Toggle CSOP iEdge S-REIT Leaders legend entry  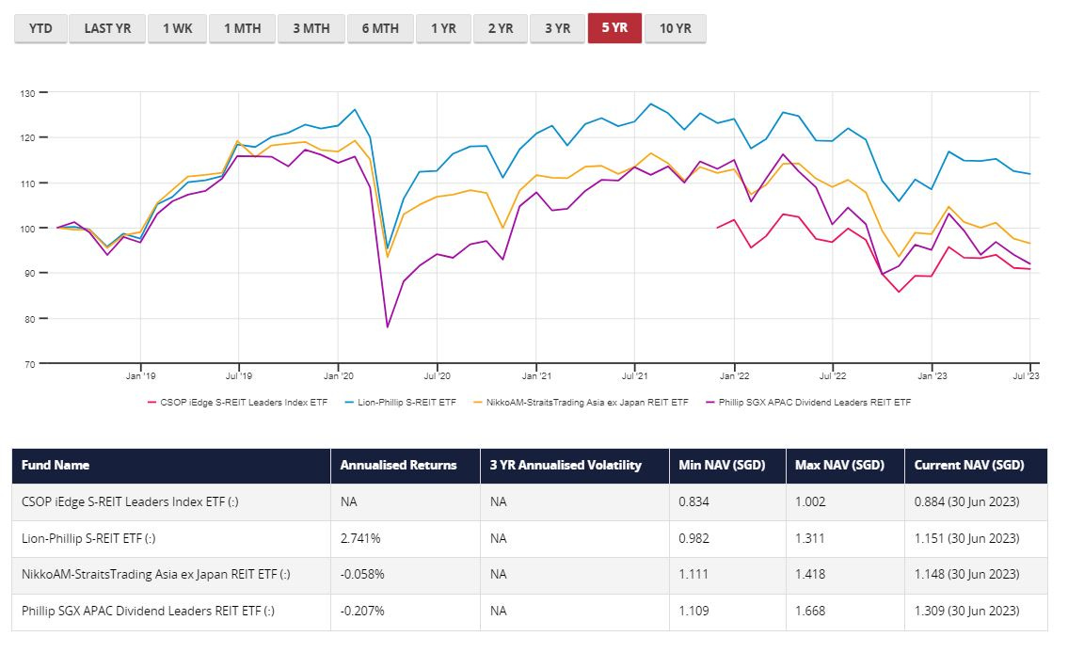coord(237,403)
